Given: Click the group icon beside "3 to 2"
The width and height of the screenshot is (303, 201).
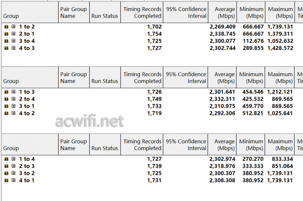Looking at the screenshot, I should [6, 173].
